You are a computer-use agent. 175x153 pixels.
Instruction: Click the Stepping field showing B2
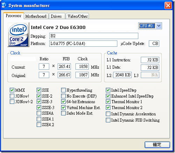click(x=94, y=36)
